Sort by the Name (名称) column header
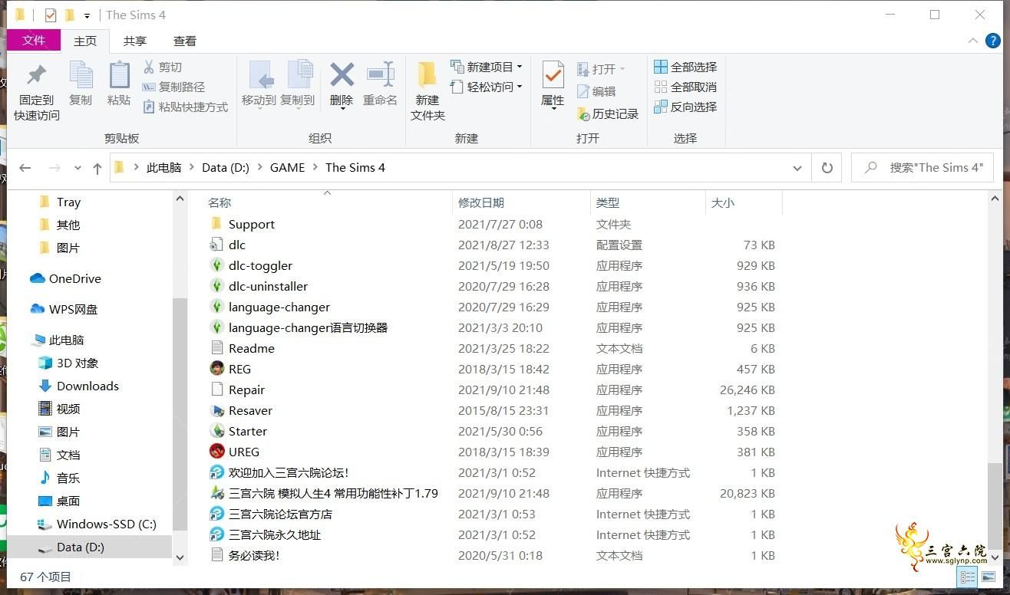Viewport: 1010px width, 595px height. point(219,202)
